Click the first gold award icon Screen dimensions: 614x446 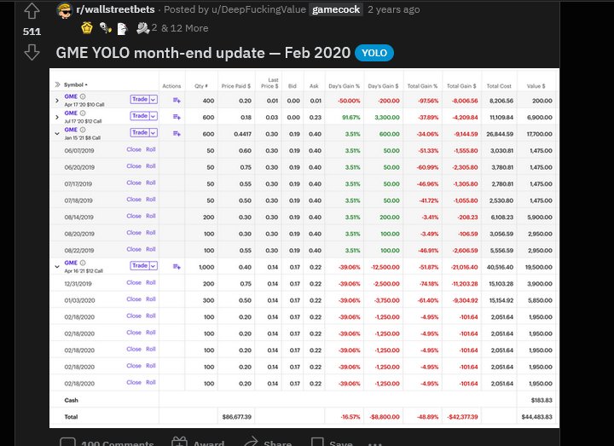pyautogui.click(x=87, y=28)
